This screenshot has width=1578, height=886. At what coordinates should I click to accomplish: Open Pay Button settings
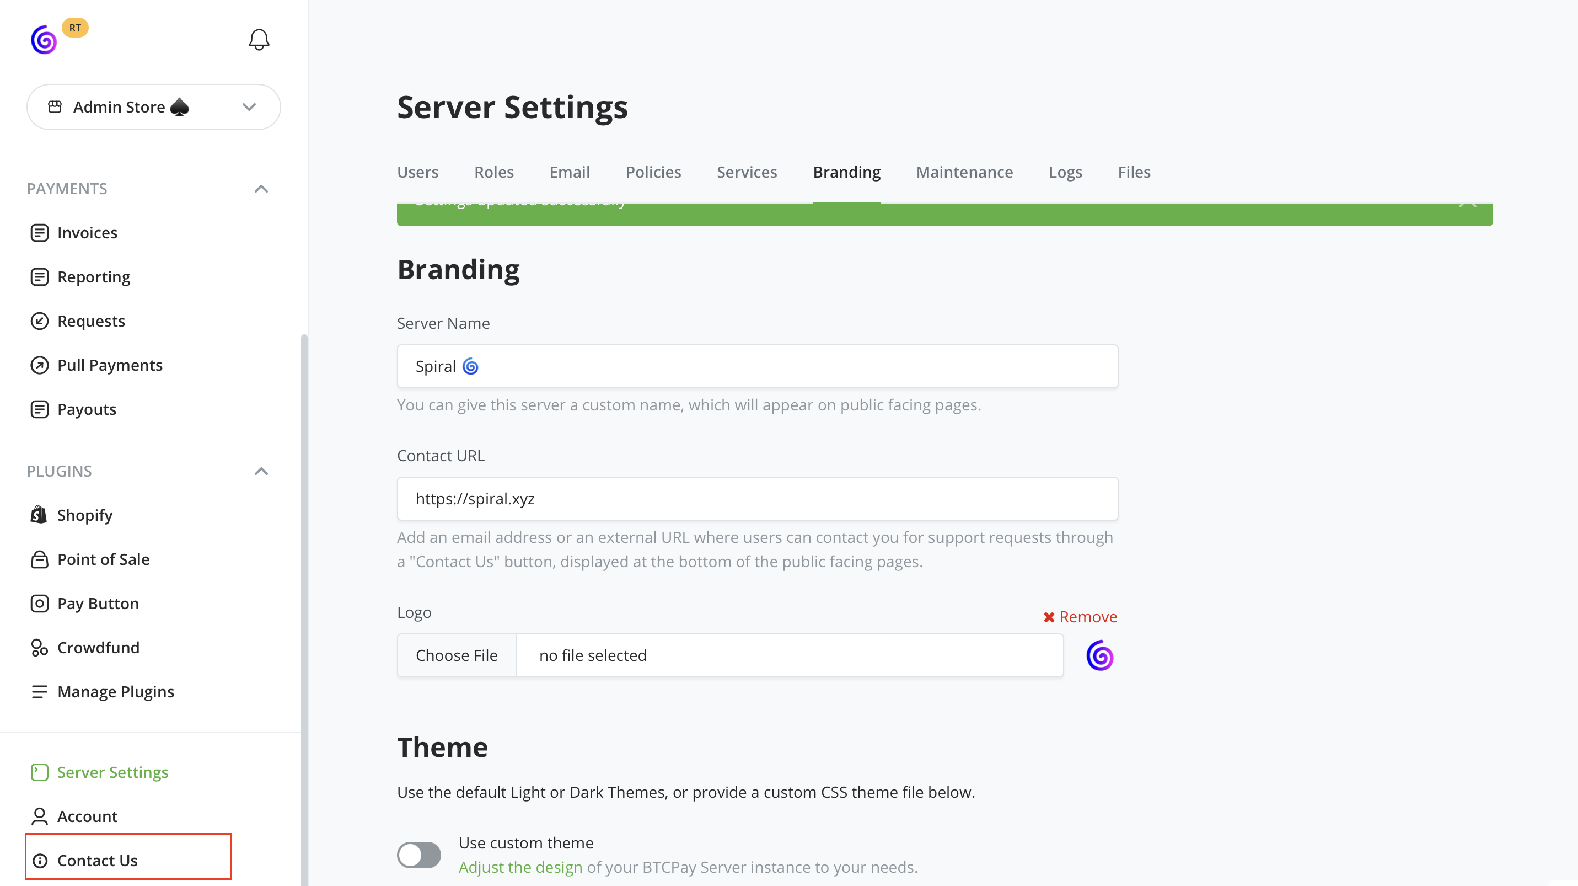[x=98, y=604]
